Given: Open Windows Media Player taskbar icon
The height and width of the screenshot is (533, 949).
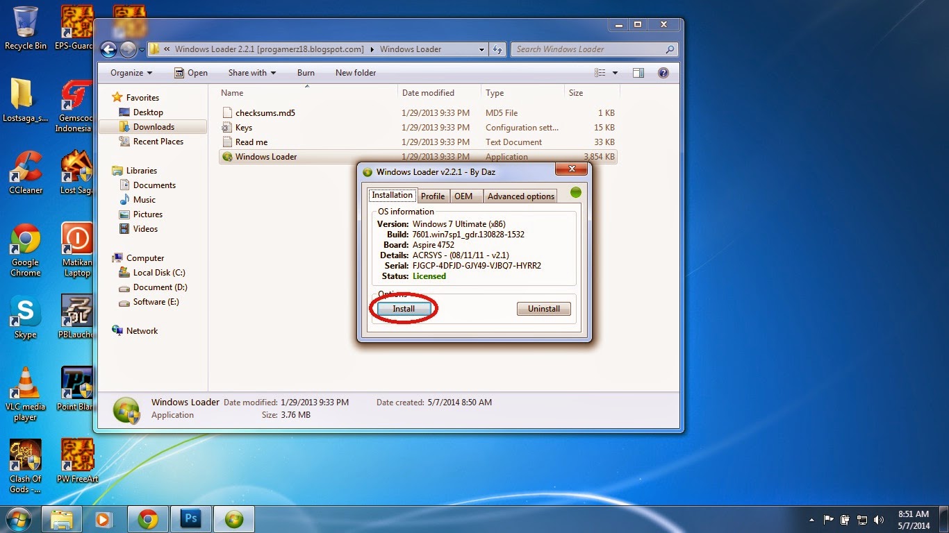Looking at the screenshot, I should pos(104,519).
